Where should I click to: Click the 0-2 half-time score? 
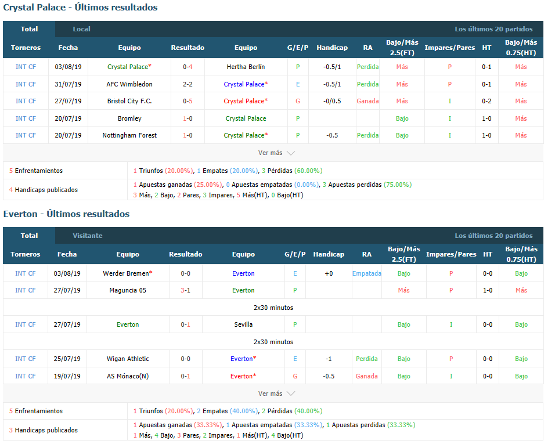tap(486, 101)
